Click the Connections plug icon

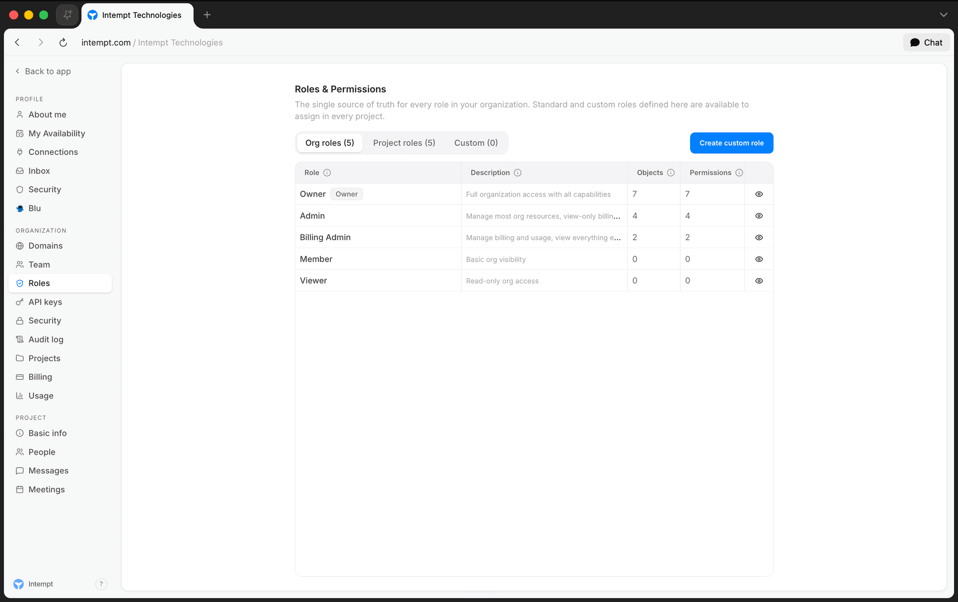pyautogui.click(x=20, y=152)
